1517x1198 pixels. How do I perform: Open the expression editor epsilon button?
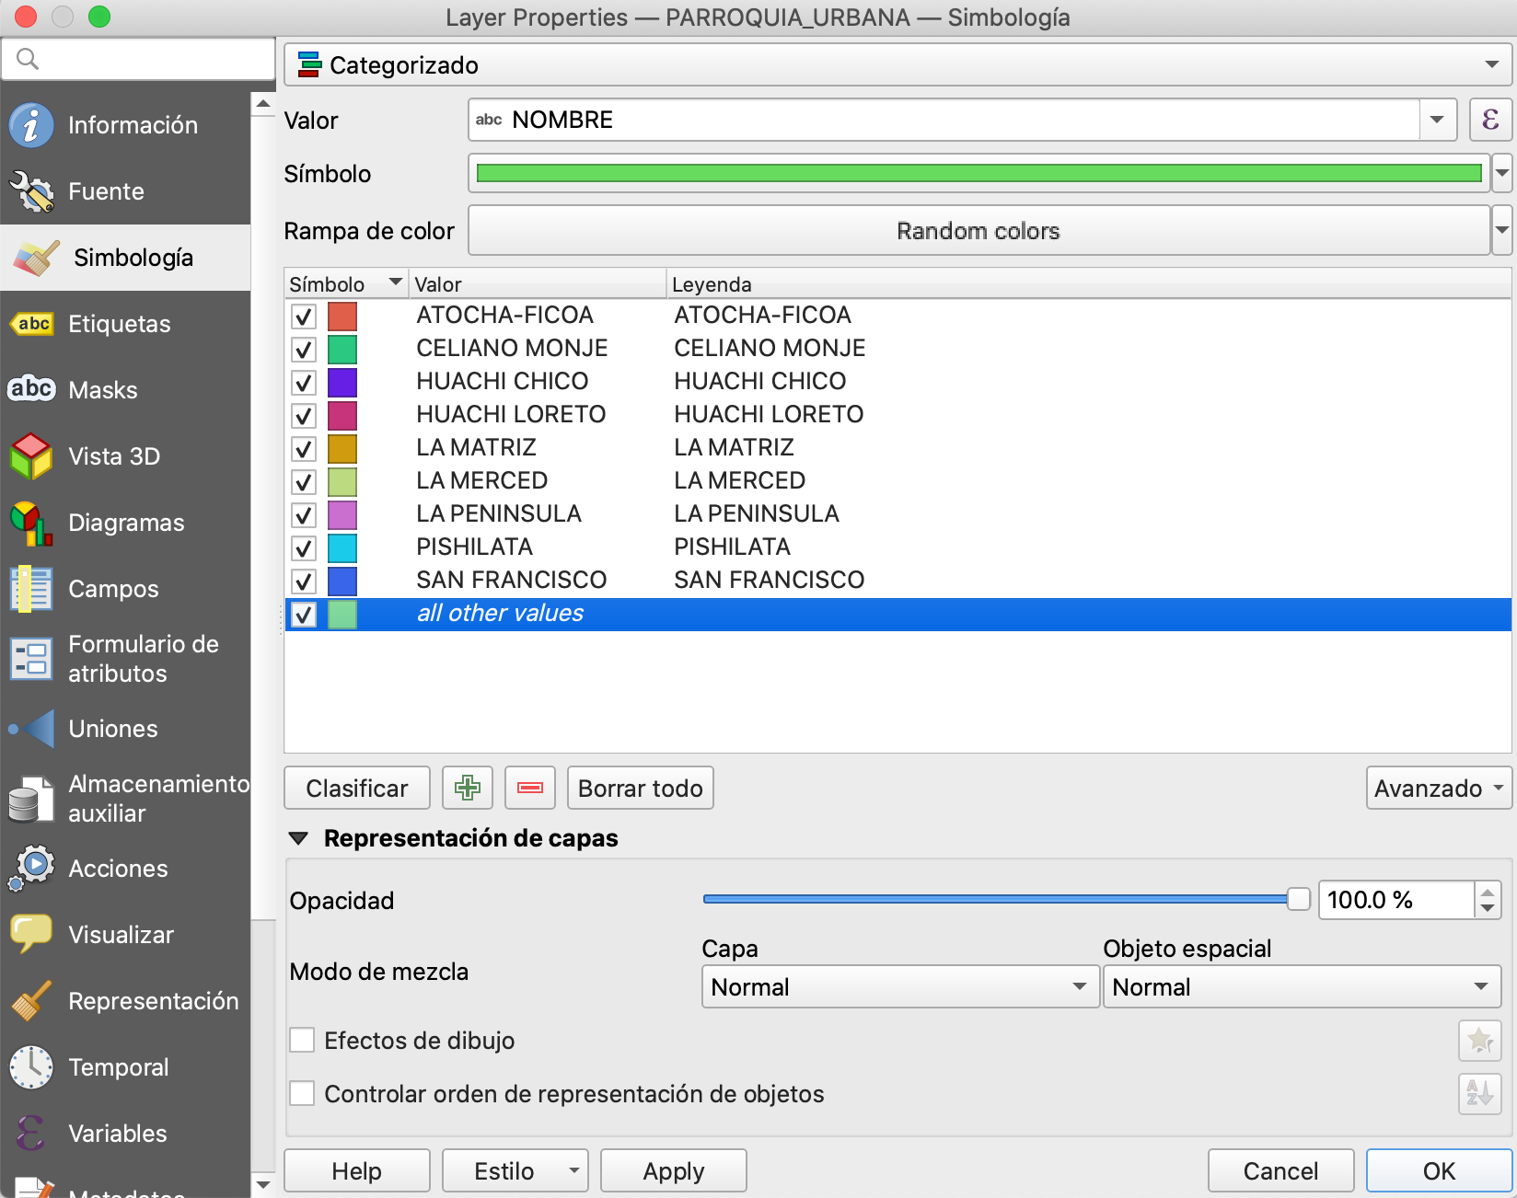1490,120
